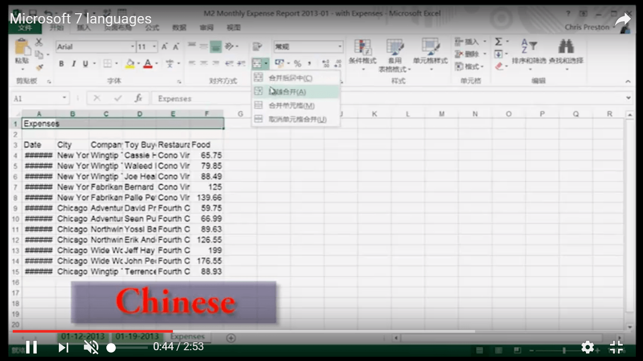Open the Cell Styles gallery
Image resolution: width=643 pixels, height=361 pixels.
[430, 55]
